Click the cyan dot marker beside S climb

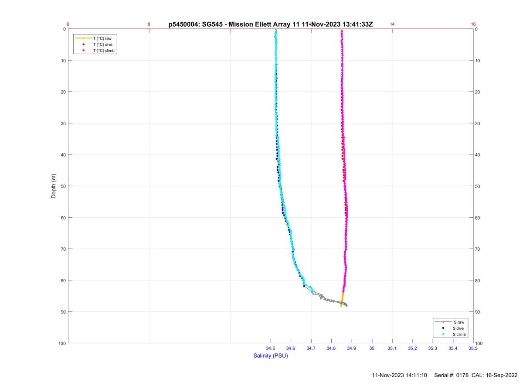coord(443,334)
